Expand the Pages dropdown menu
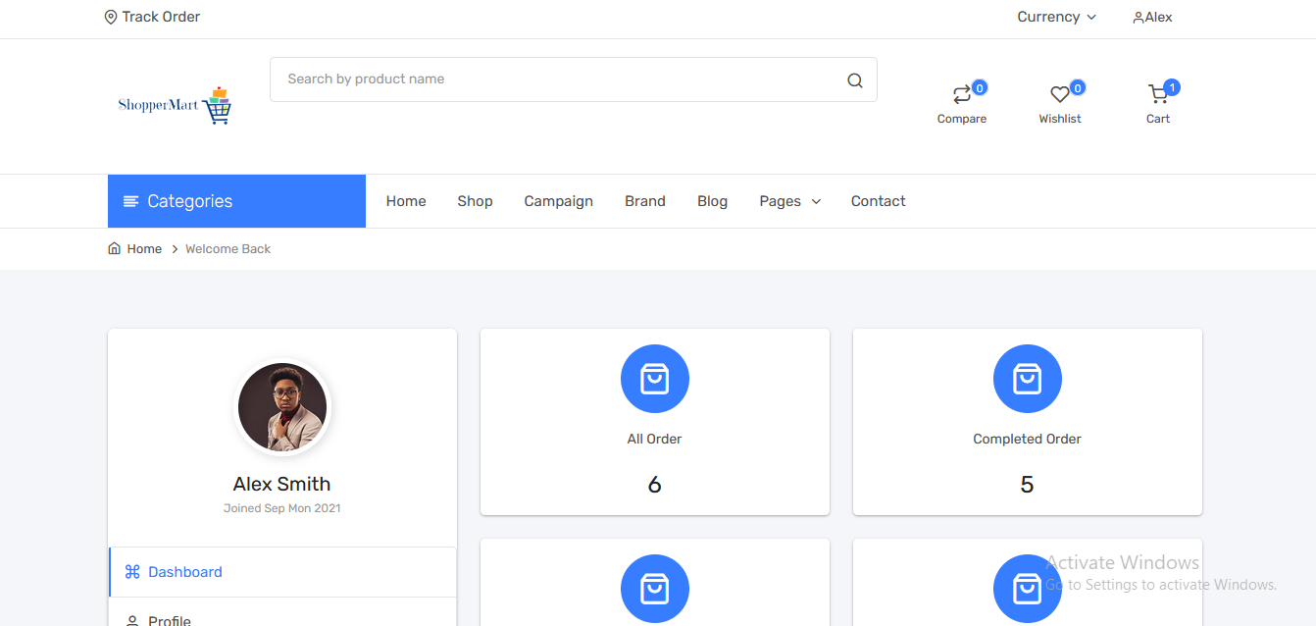The image size is (1316, 626). tap(789, 201)
